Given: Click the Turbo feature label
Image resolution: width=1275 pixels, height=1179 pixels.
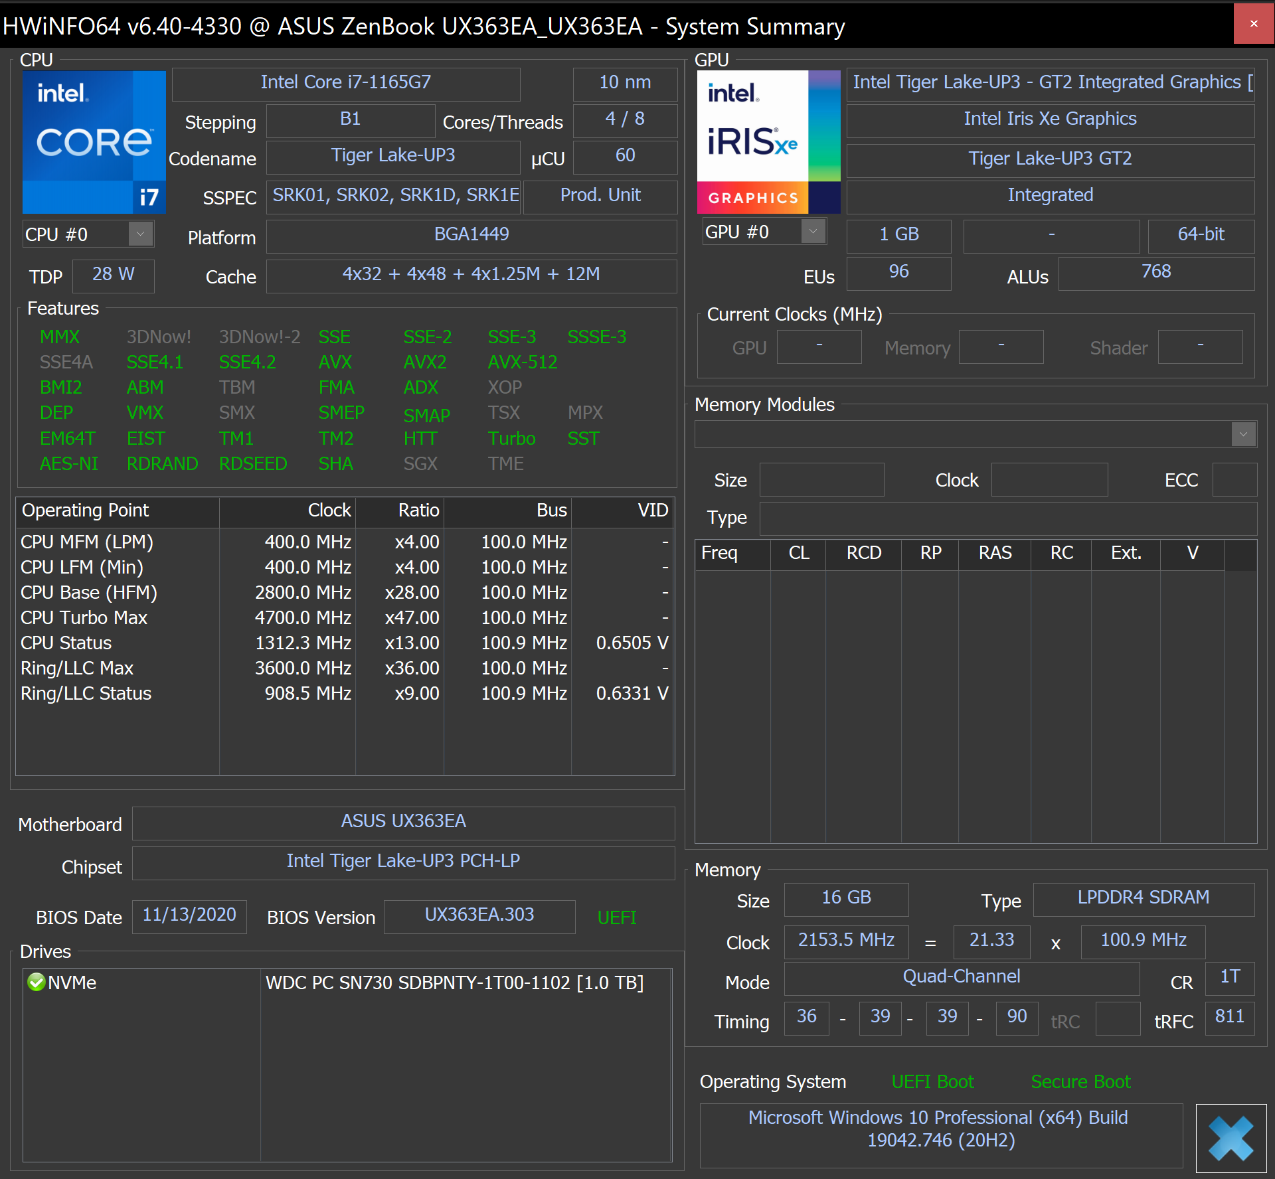Looking at the screenshot, I should [x=511, y=439].
